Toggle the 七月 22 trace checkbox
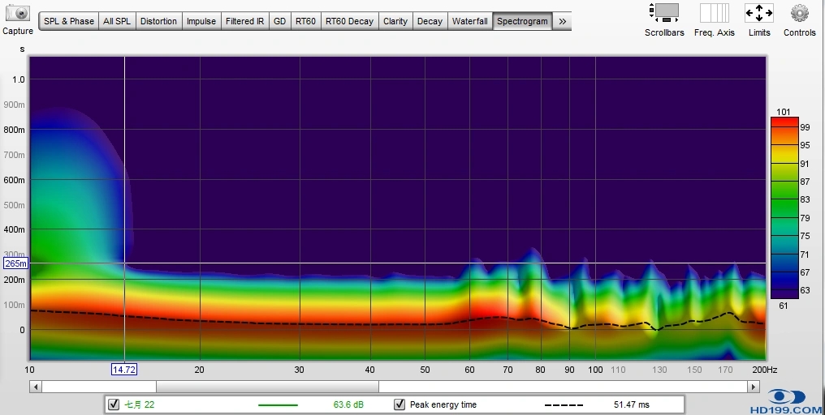The width and height of the screenshot is (825, 415). tap(114, 404)
